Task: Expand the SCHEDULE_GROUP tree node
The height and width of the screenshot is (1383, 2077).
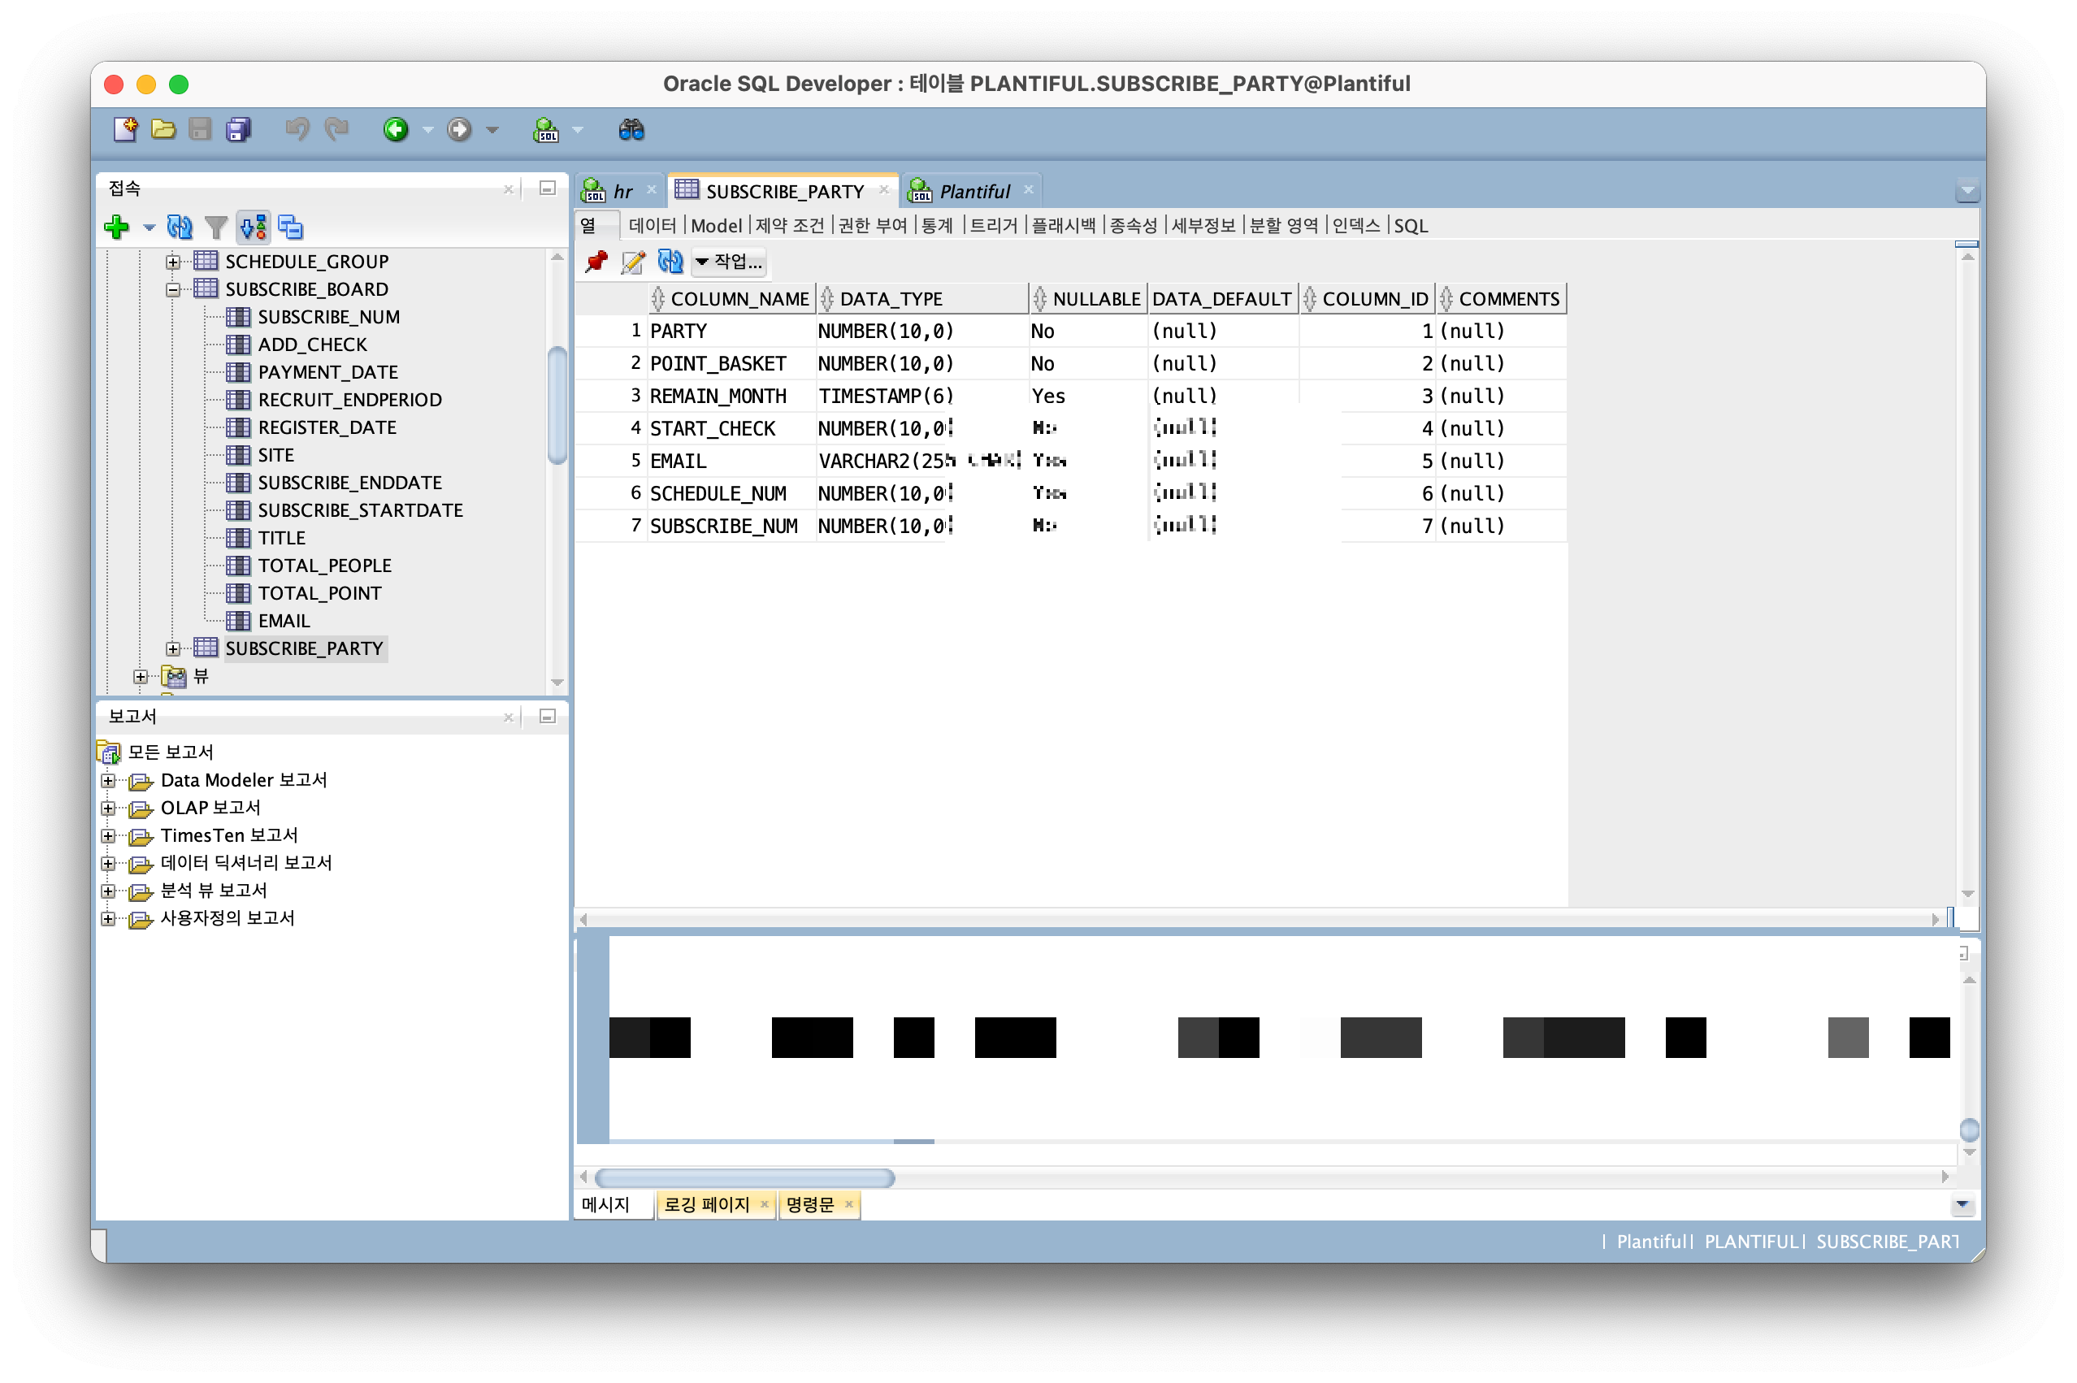Action: tap(173, 262)
